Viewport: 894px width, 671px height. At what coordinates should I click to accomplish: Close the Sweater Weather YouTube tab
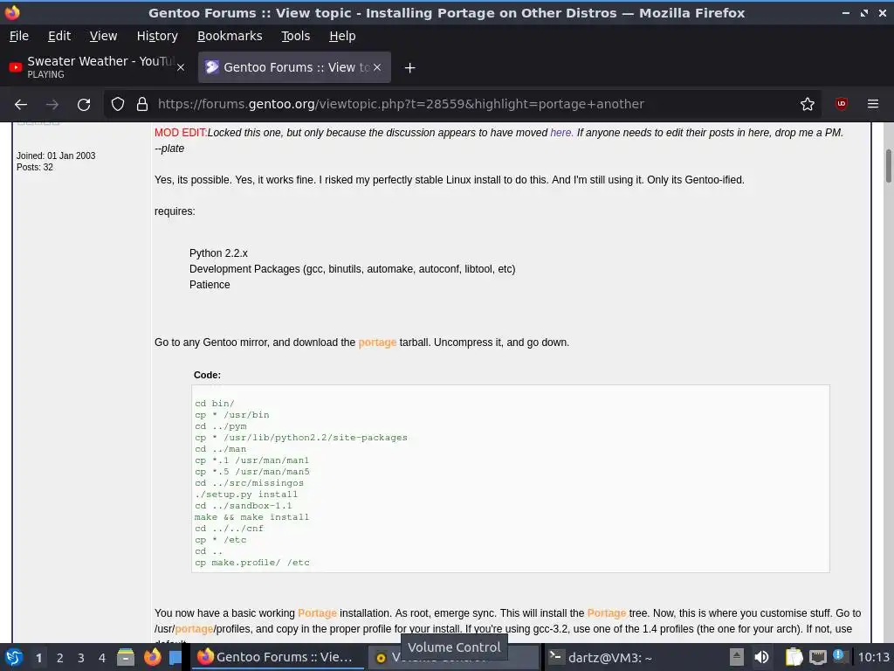click(181, 67)
